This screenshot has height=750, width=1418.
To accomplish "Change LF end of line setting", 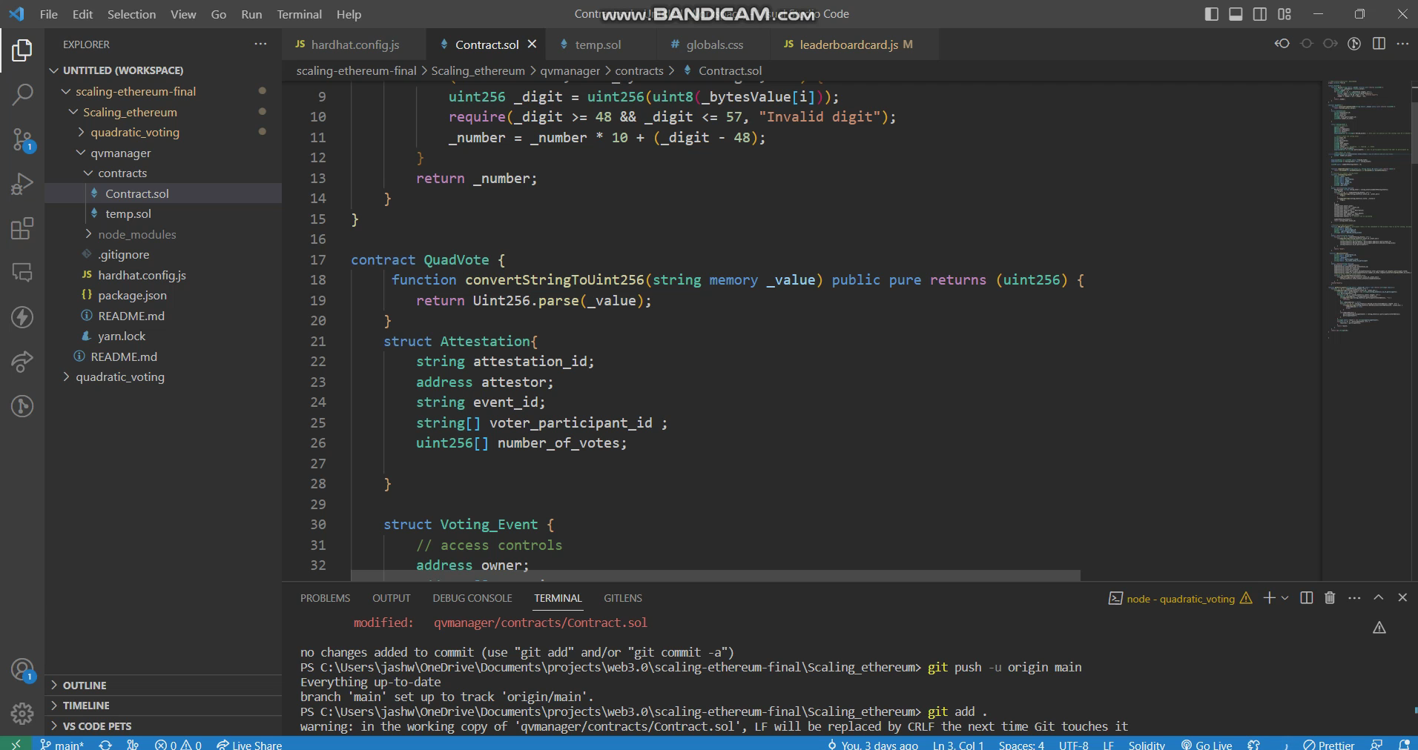I will (x=1108, y=745).
